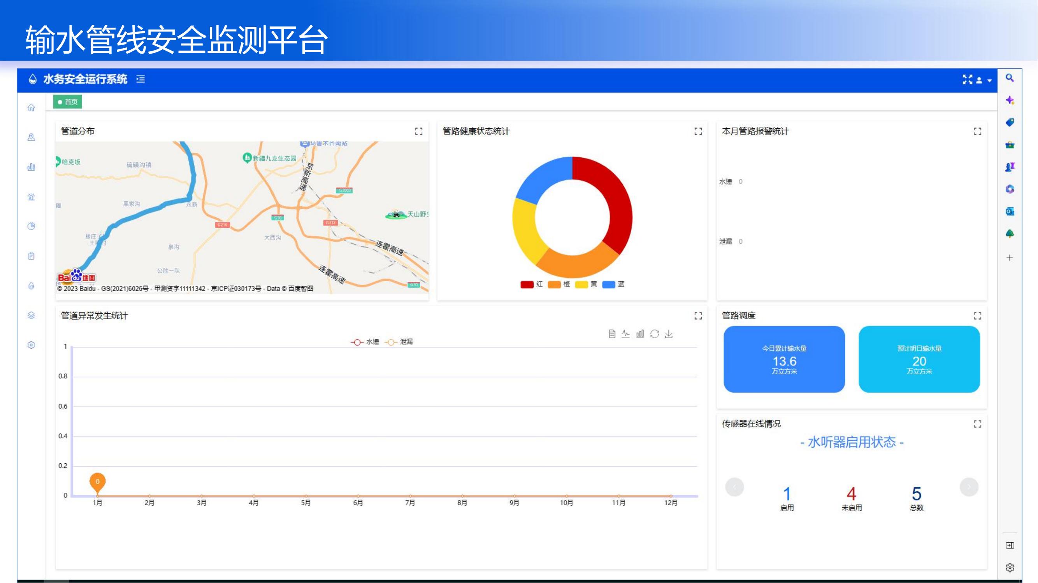Open home icon in left sidebar
Screen dimensions: 1038x583
tap(31, 107)
